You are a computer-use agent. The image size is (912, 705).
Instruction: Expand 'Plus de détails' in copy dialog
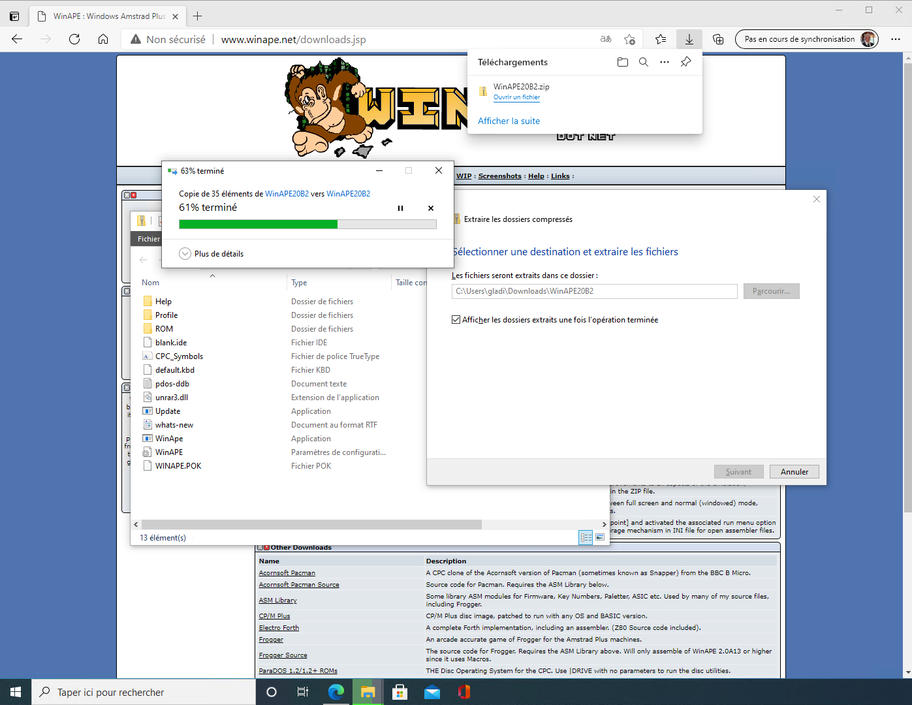185,254
